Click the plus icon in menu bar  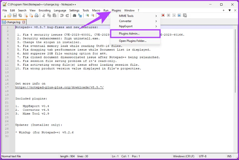[223, 10]
